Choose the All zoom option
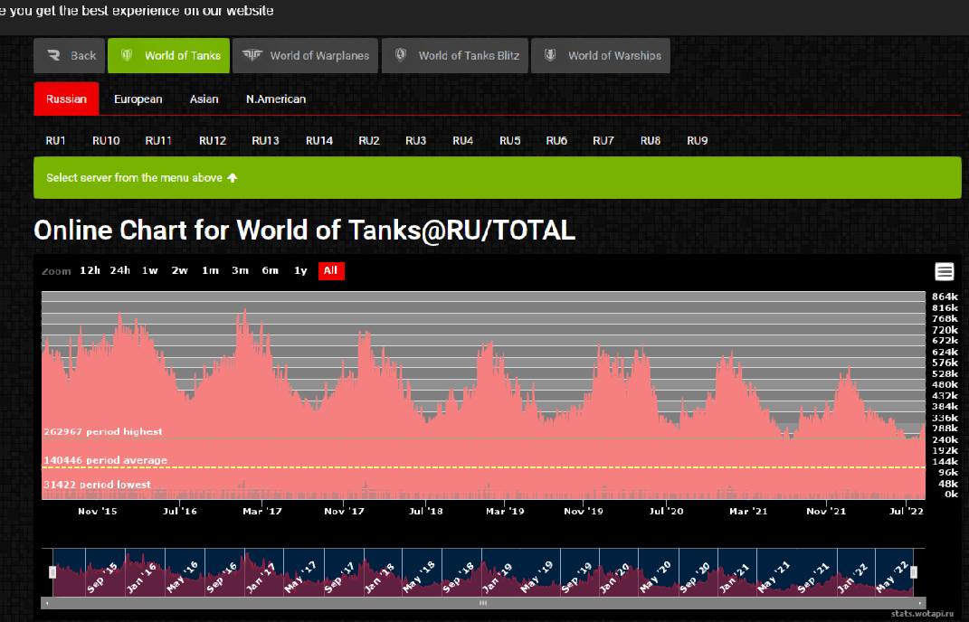Image resolution: width=969 pixels, height=622 pixels. pyautogui.click(x=331, y=270)
